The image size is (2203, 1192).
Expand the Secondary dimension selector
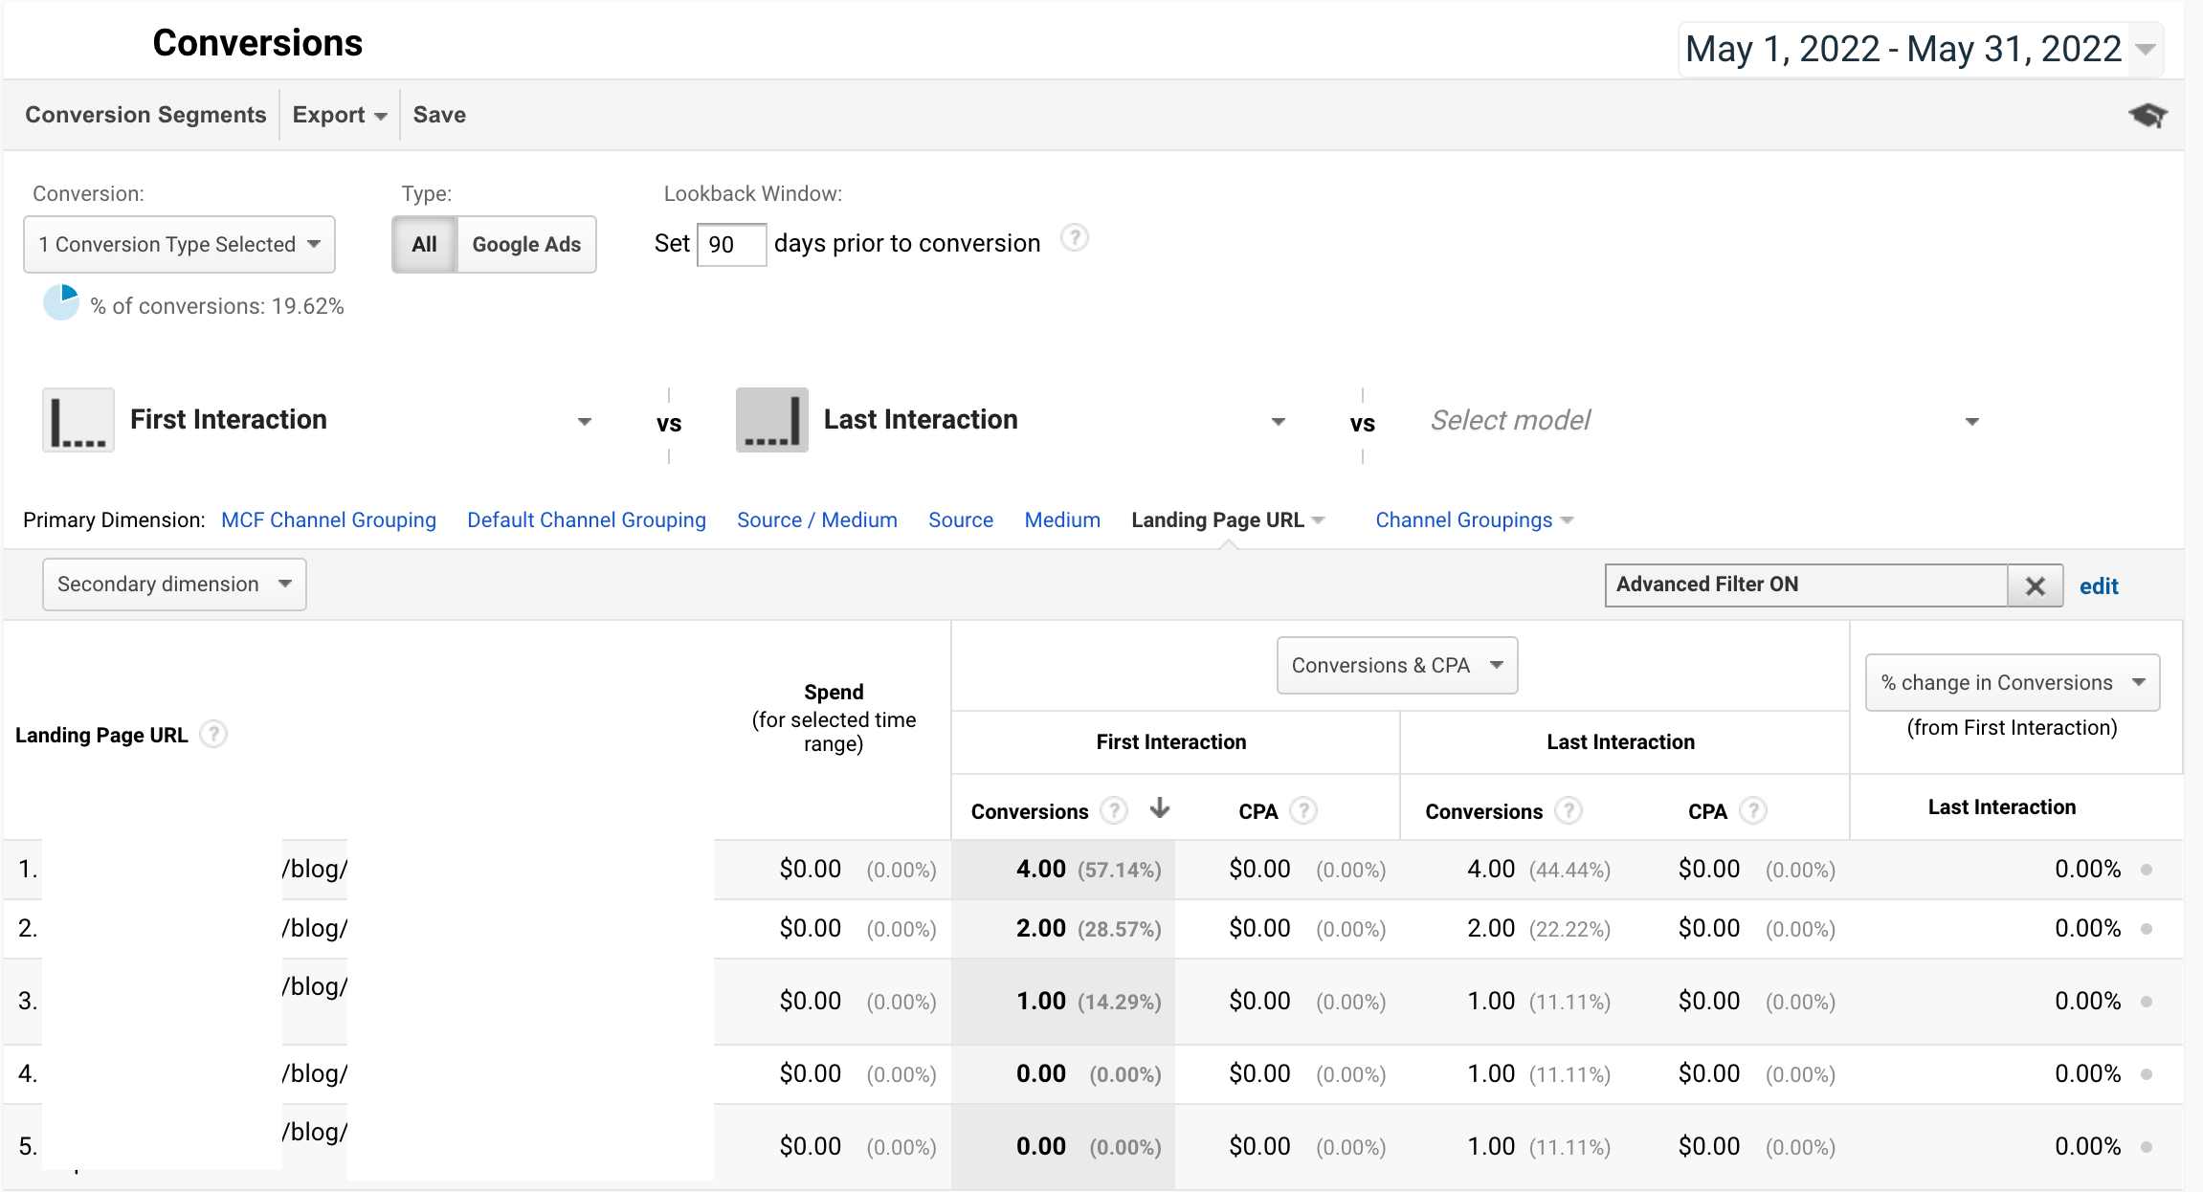pos(172,584)
